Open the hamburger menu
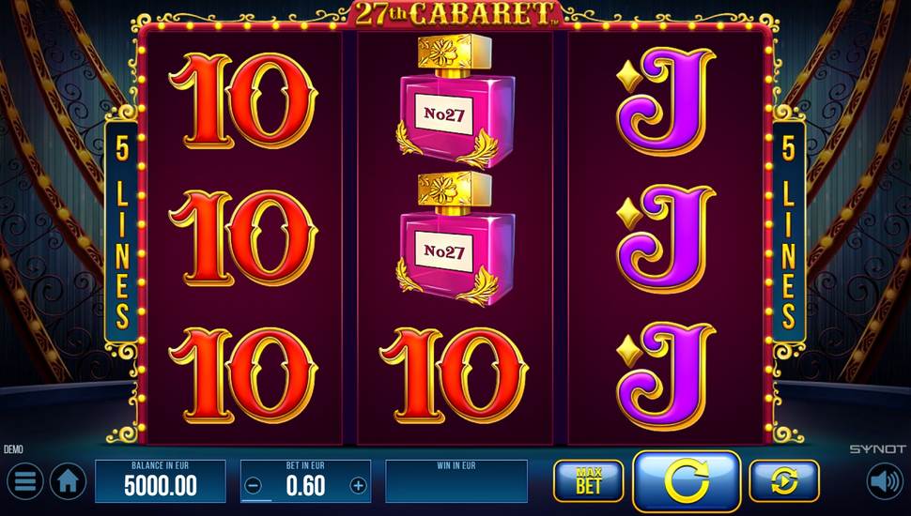Image resolution: width=911 pixels, height=516 pixels. 24,481
